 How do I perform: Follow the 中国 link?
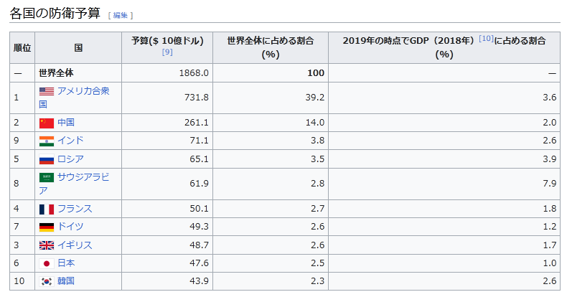(x=66, y=123)
